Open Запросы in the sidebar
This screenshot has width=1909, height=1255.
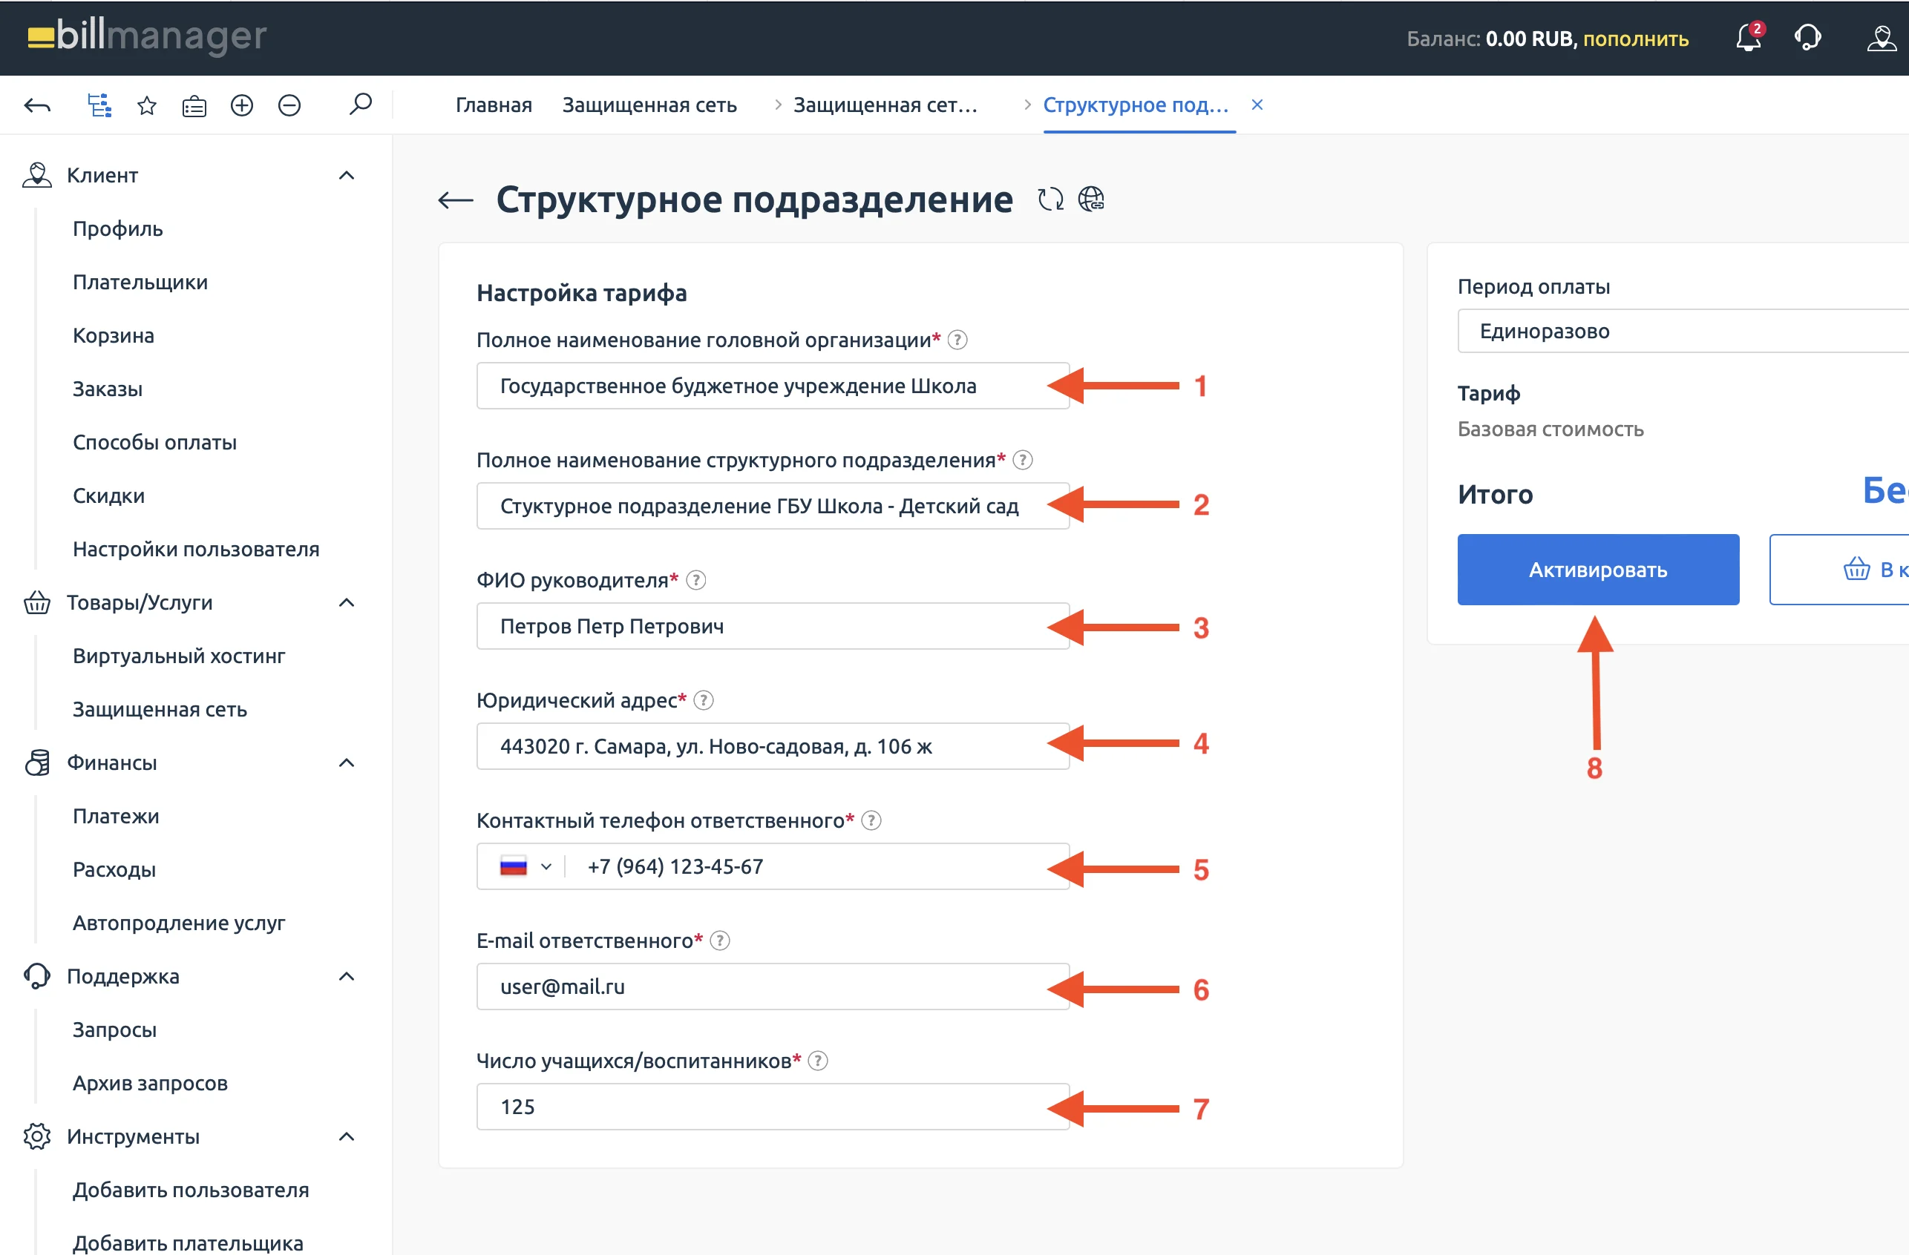114,1030
